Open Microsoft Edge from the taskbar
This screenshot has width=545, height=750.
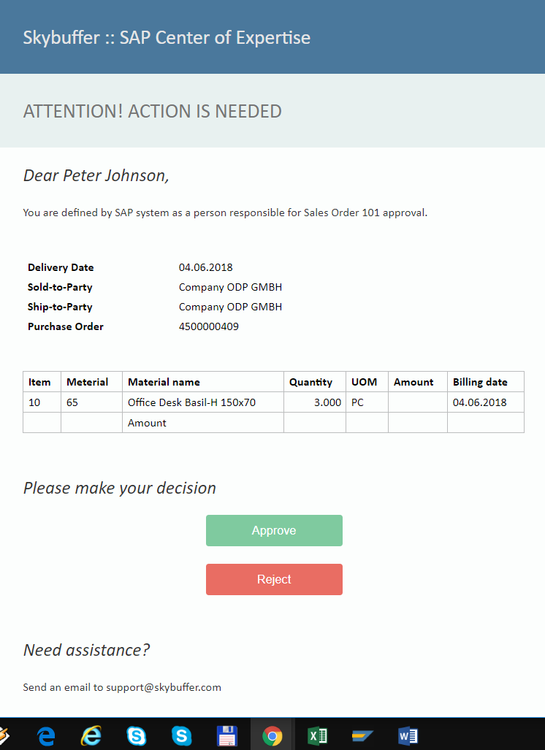coord(46,735)
